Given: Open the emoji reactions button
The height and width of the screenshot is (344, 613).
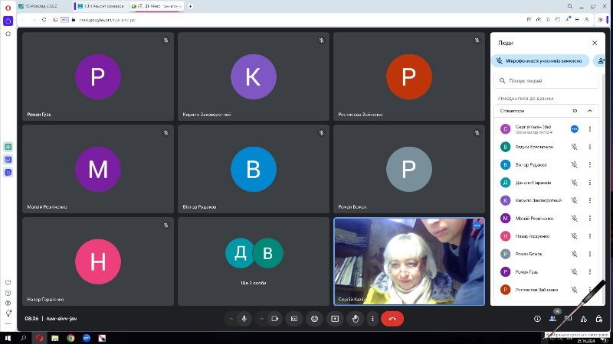Looking at the screenshot, I should [x=314, y=318].
